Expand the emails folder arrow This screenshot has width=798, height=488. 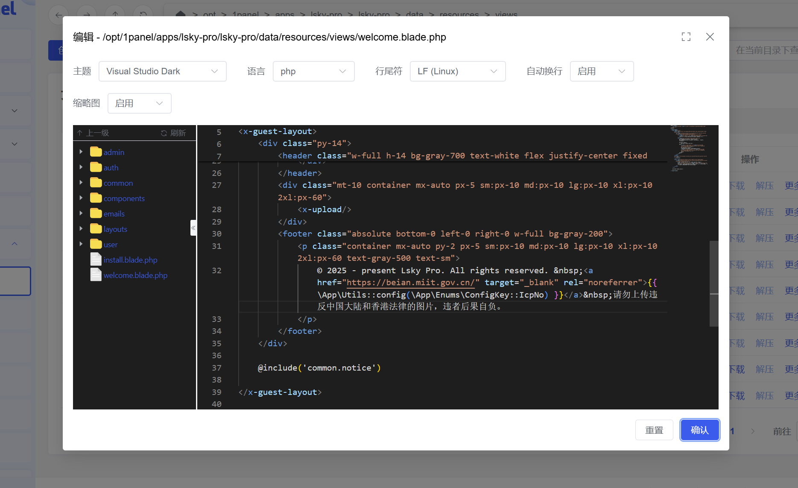(x=81, y=213)
